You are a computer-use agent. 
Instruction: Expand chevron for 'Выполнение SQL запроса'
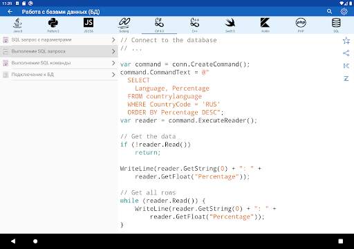[113, 51]
